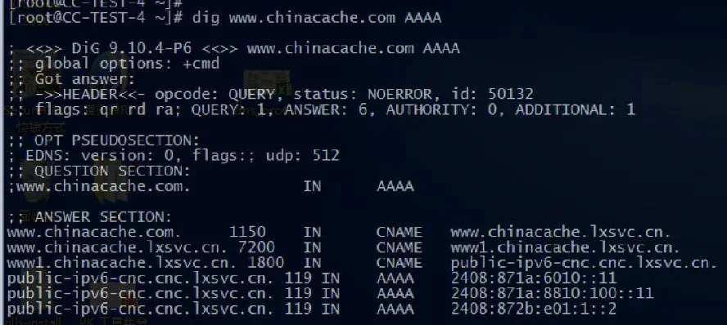Click the IPv6 address 2408:872b:e01:1::2
The height and width of the screenshot is (325, 727).
tap(534, 309)
